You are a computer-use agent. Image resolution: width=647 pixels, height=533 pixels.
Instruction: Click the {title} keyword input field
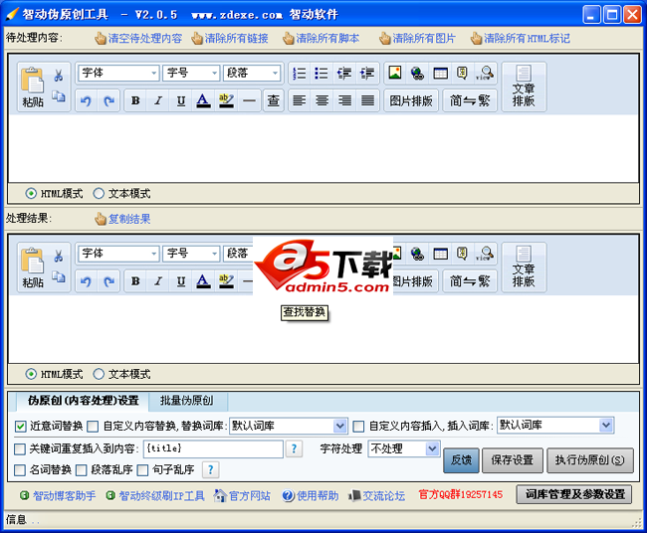pos(213,448)
